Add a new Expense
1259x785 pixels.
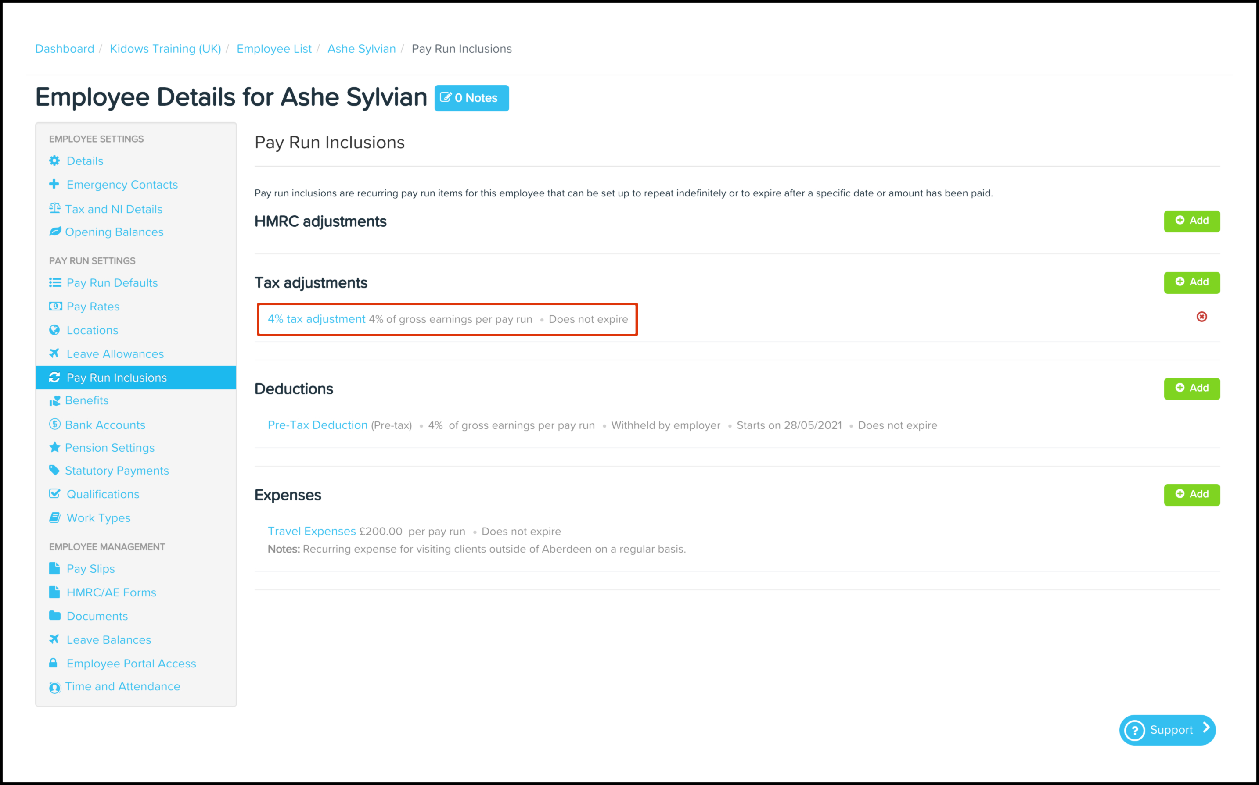click(1191, 494)
